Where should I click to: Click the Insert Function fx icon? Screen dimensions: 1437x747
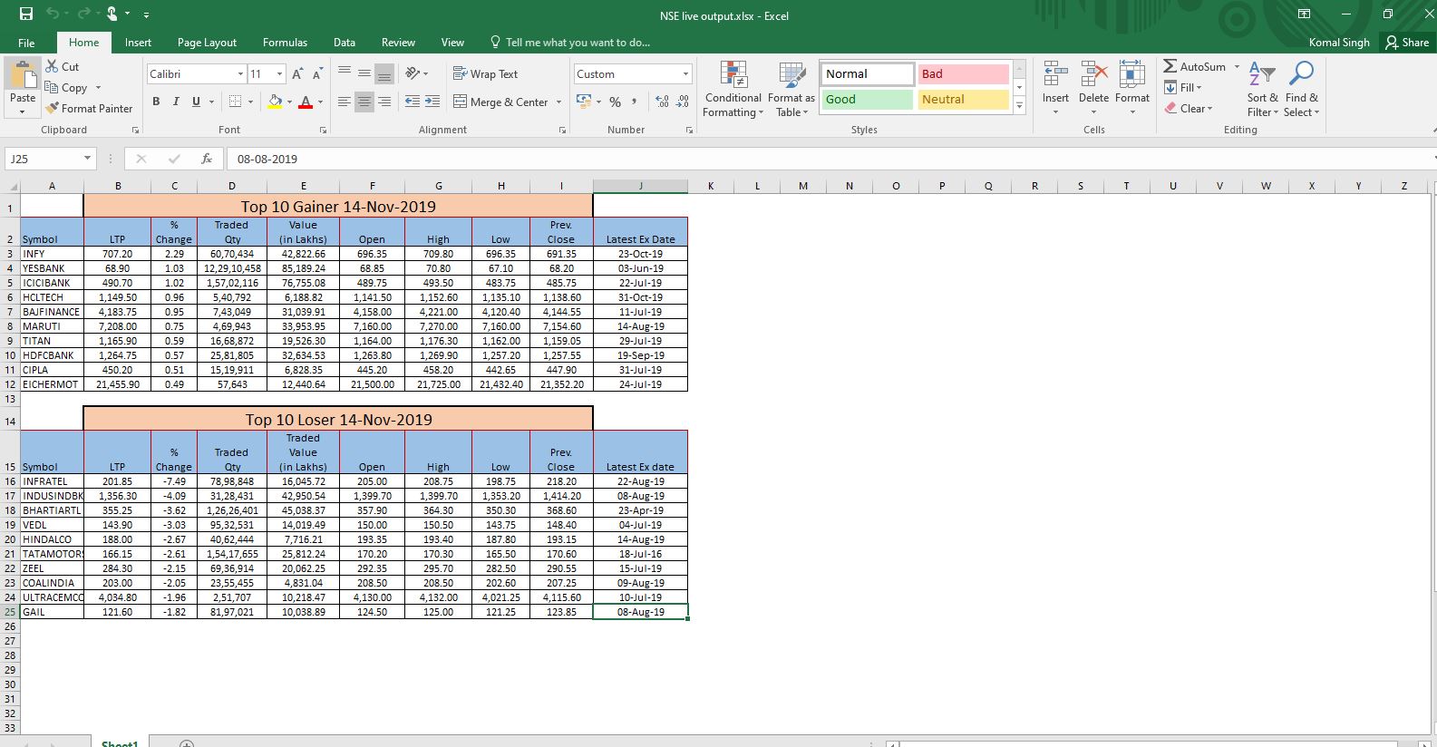point(207,159)
